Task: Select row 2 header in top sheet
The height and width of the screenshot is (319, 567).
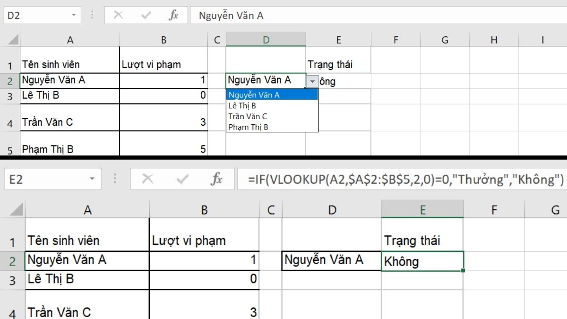Action: click(x=10, y=81)
